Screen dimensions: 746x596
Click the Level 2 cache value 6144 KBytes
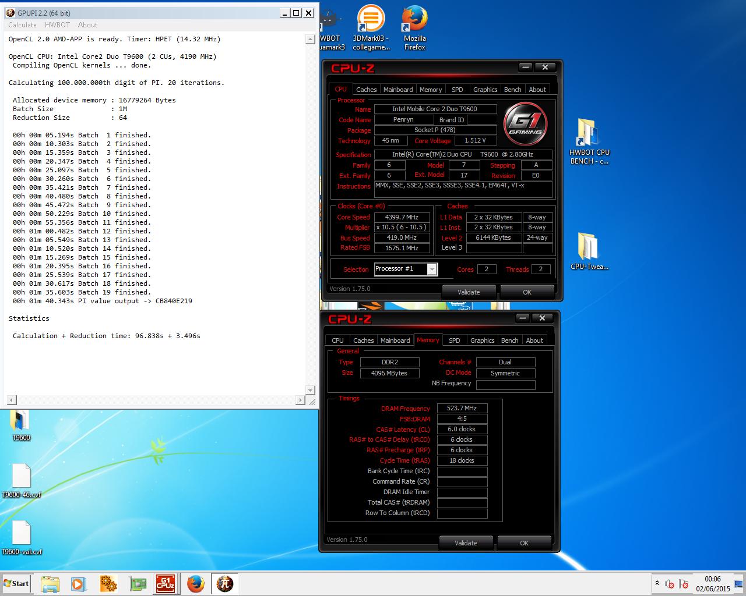tap(493, 237)
